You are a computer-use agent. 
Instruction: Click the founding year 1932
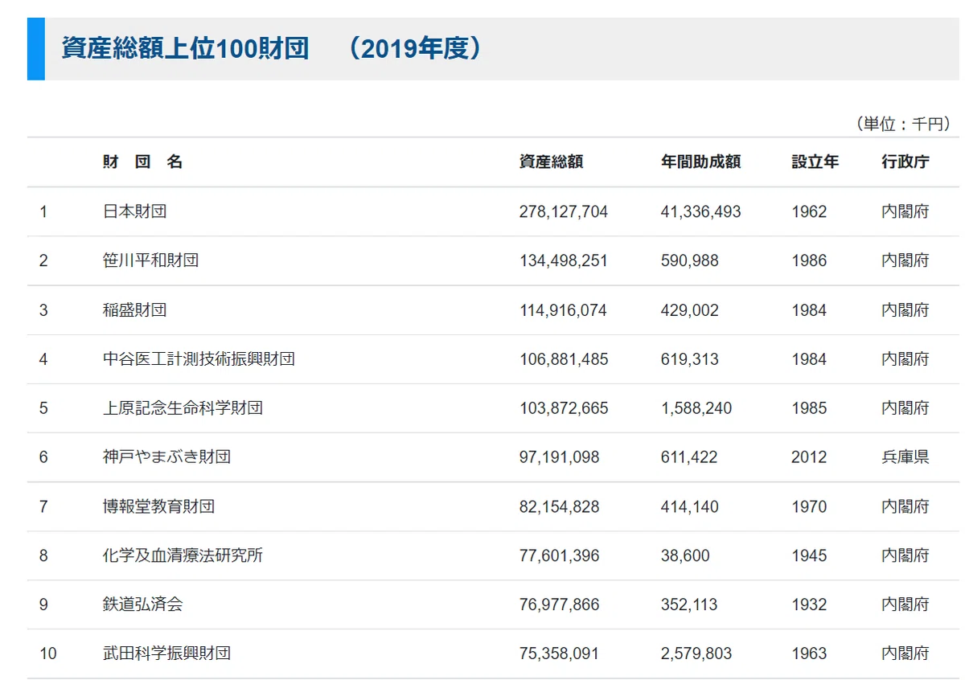[809, 604]
